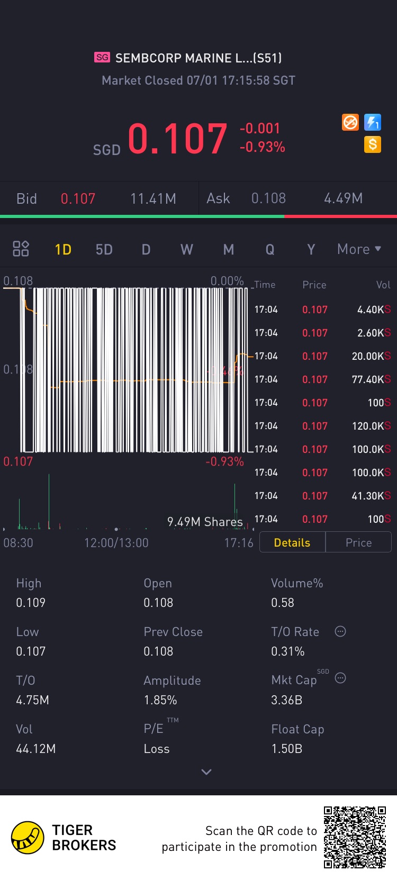
Task: Switch to the 5D chart period
Action: tap(104, 249)
